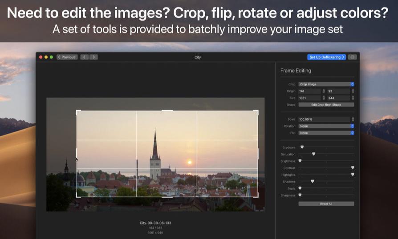
Task: Open the Crop Image dropdown
Action: [326, 84]
